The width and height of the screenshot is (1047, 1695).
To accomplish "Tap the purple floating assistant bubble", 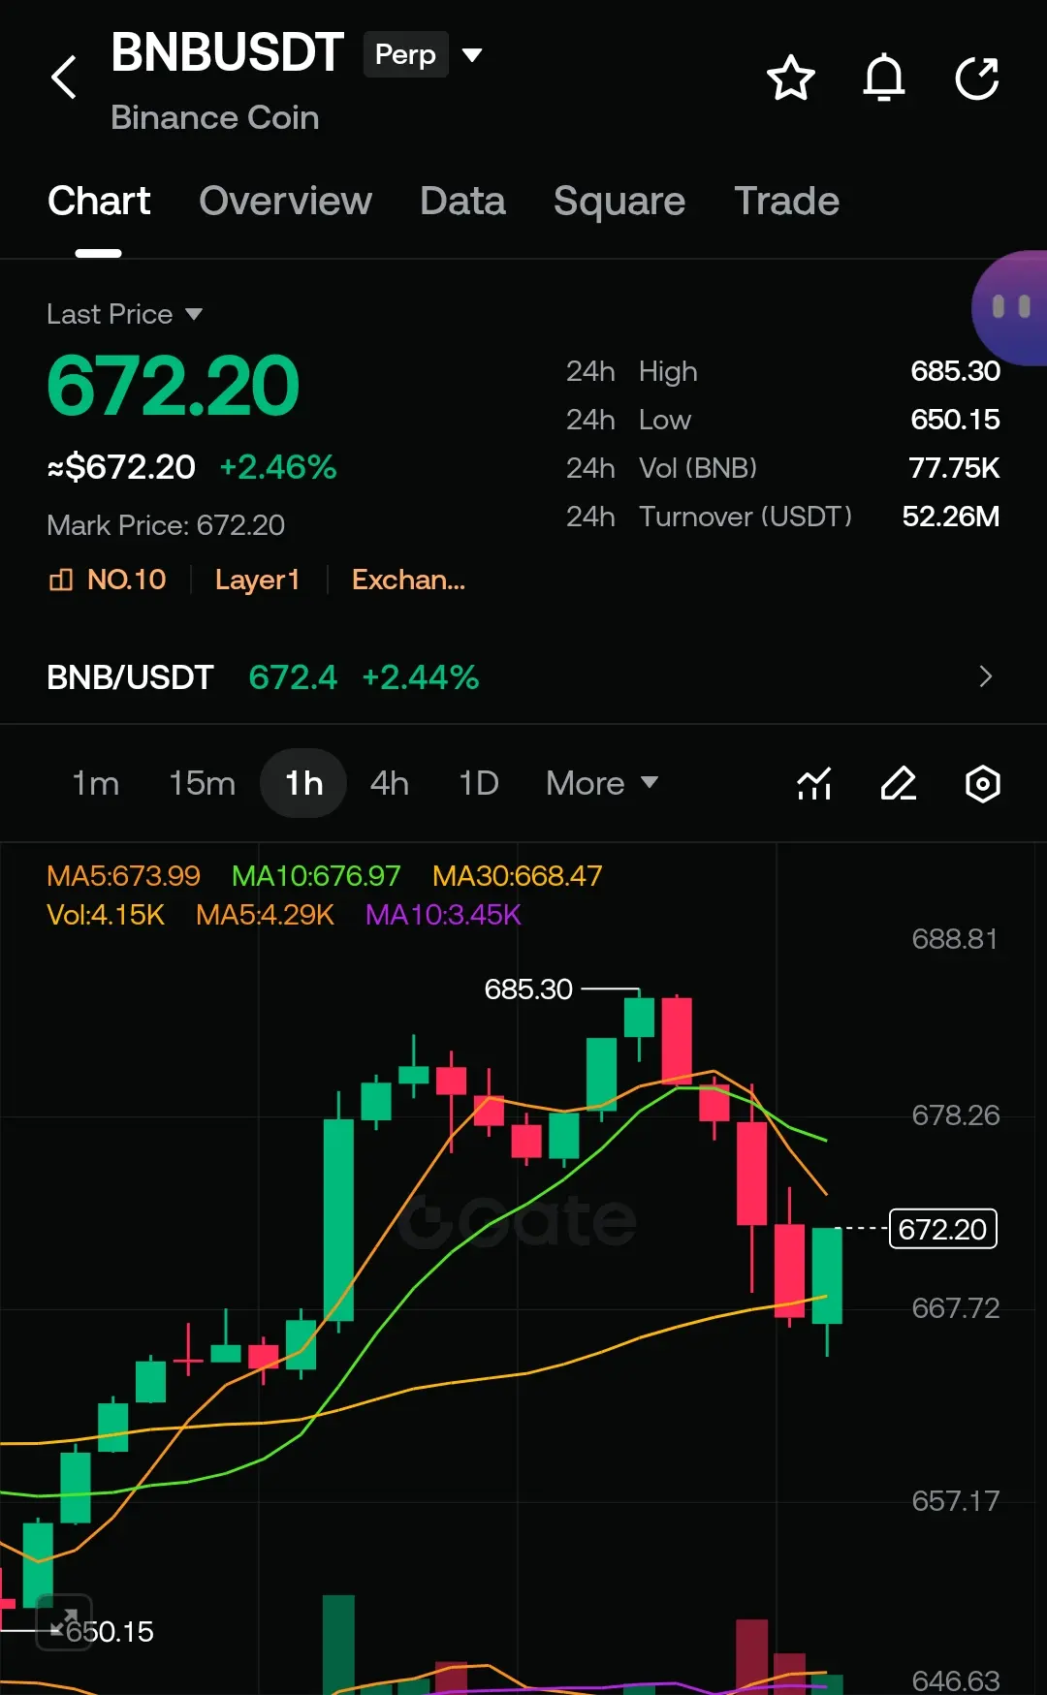I will point(1010,308).
